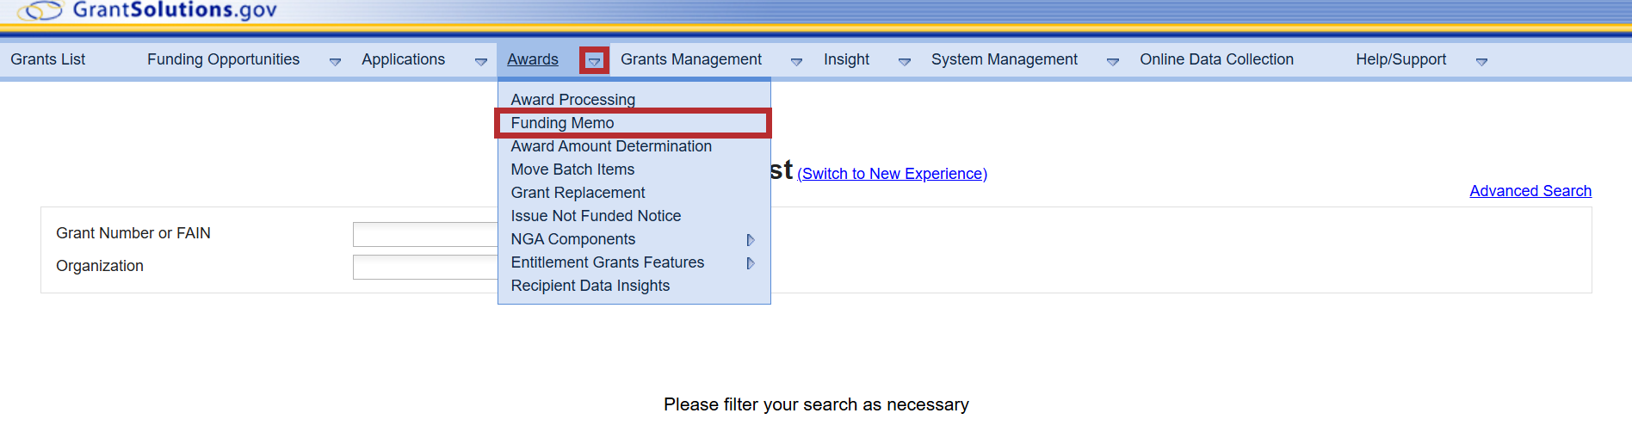Click the Advanced Search link
Screen dimensions: 1632x444
[x=1530, y=191]
